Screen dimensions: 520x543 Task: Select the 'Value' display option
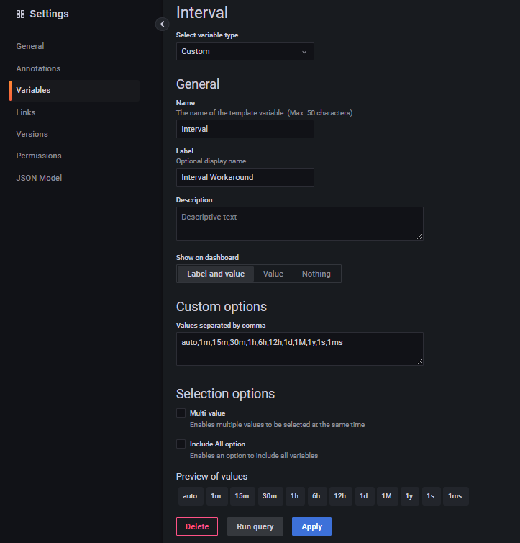pyautogui.click(x=273, y=274)
